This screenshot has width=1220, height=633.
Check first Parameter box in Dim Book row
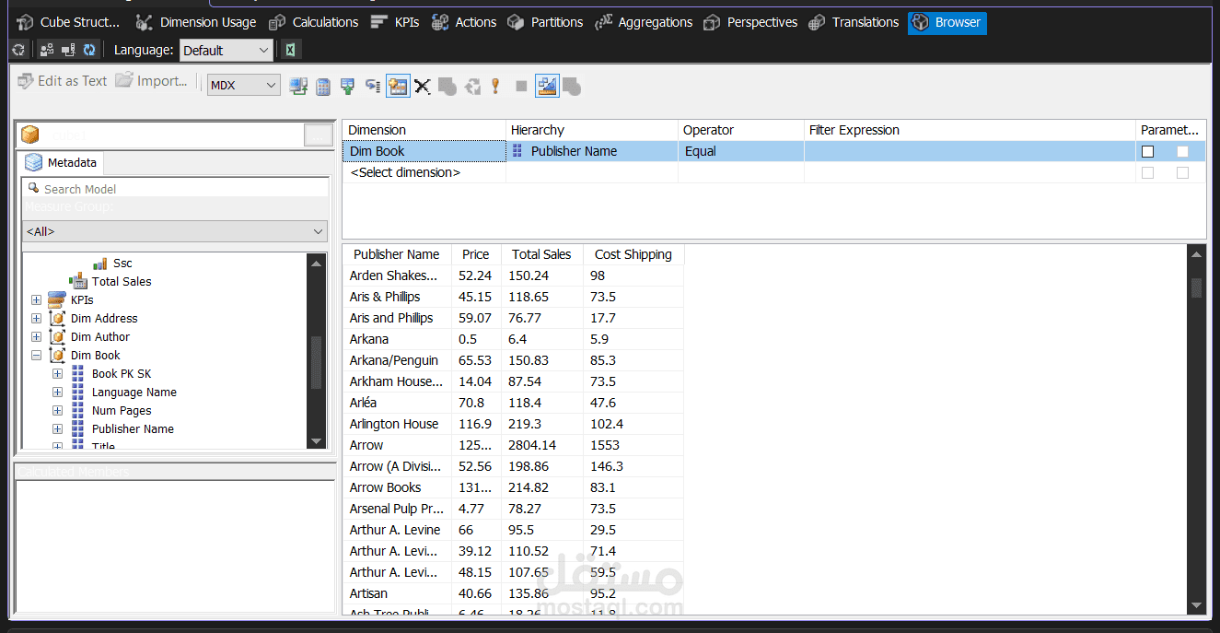pyautogui.click(x=1147, y=151)
